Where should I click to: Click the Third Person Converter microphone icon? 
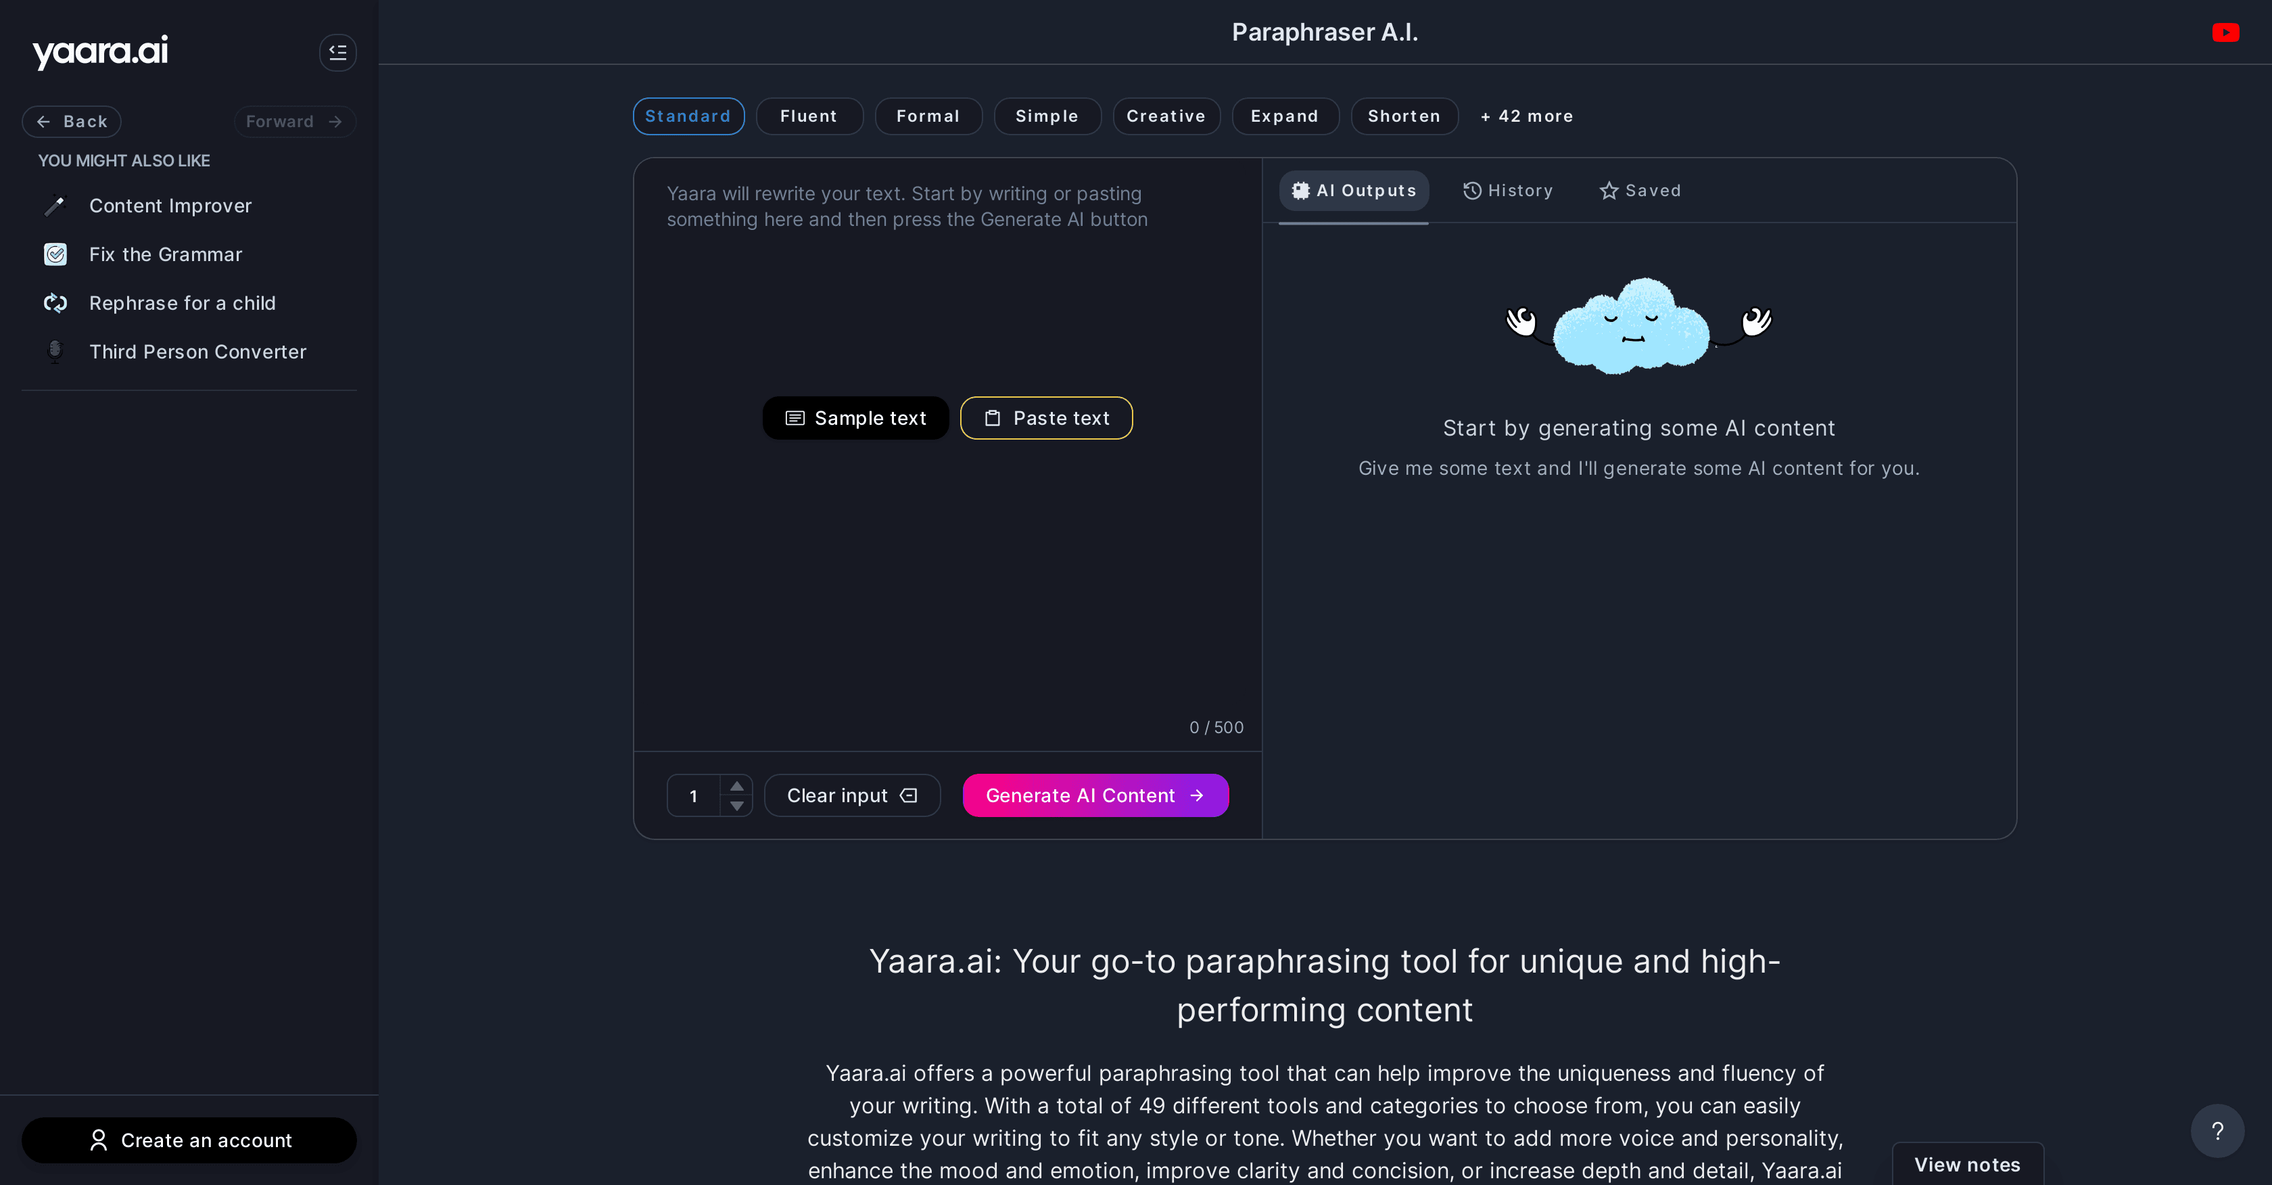55,351
